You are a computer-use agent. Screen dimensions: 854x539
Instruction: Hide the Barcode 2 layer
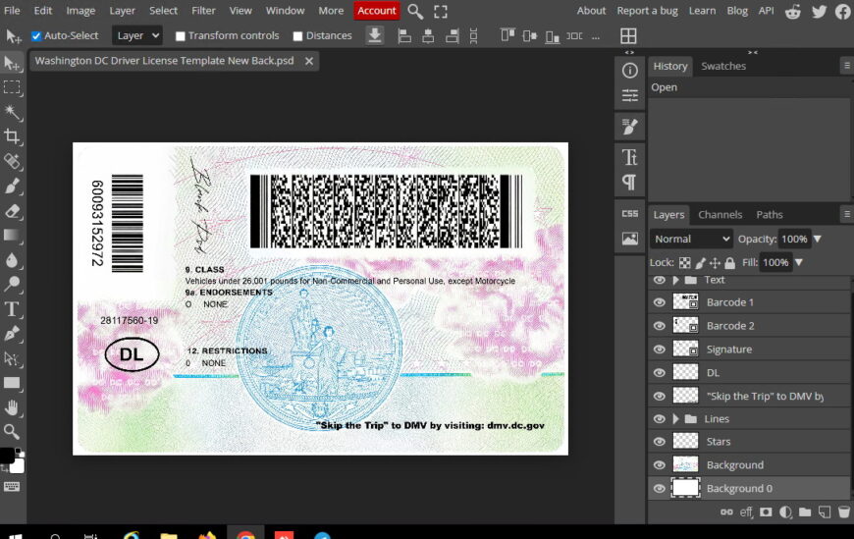pyautogui.click(x=659, y=326)
